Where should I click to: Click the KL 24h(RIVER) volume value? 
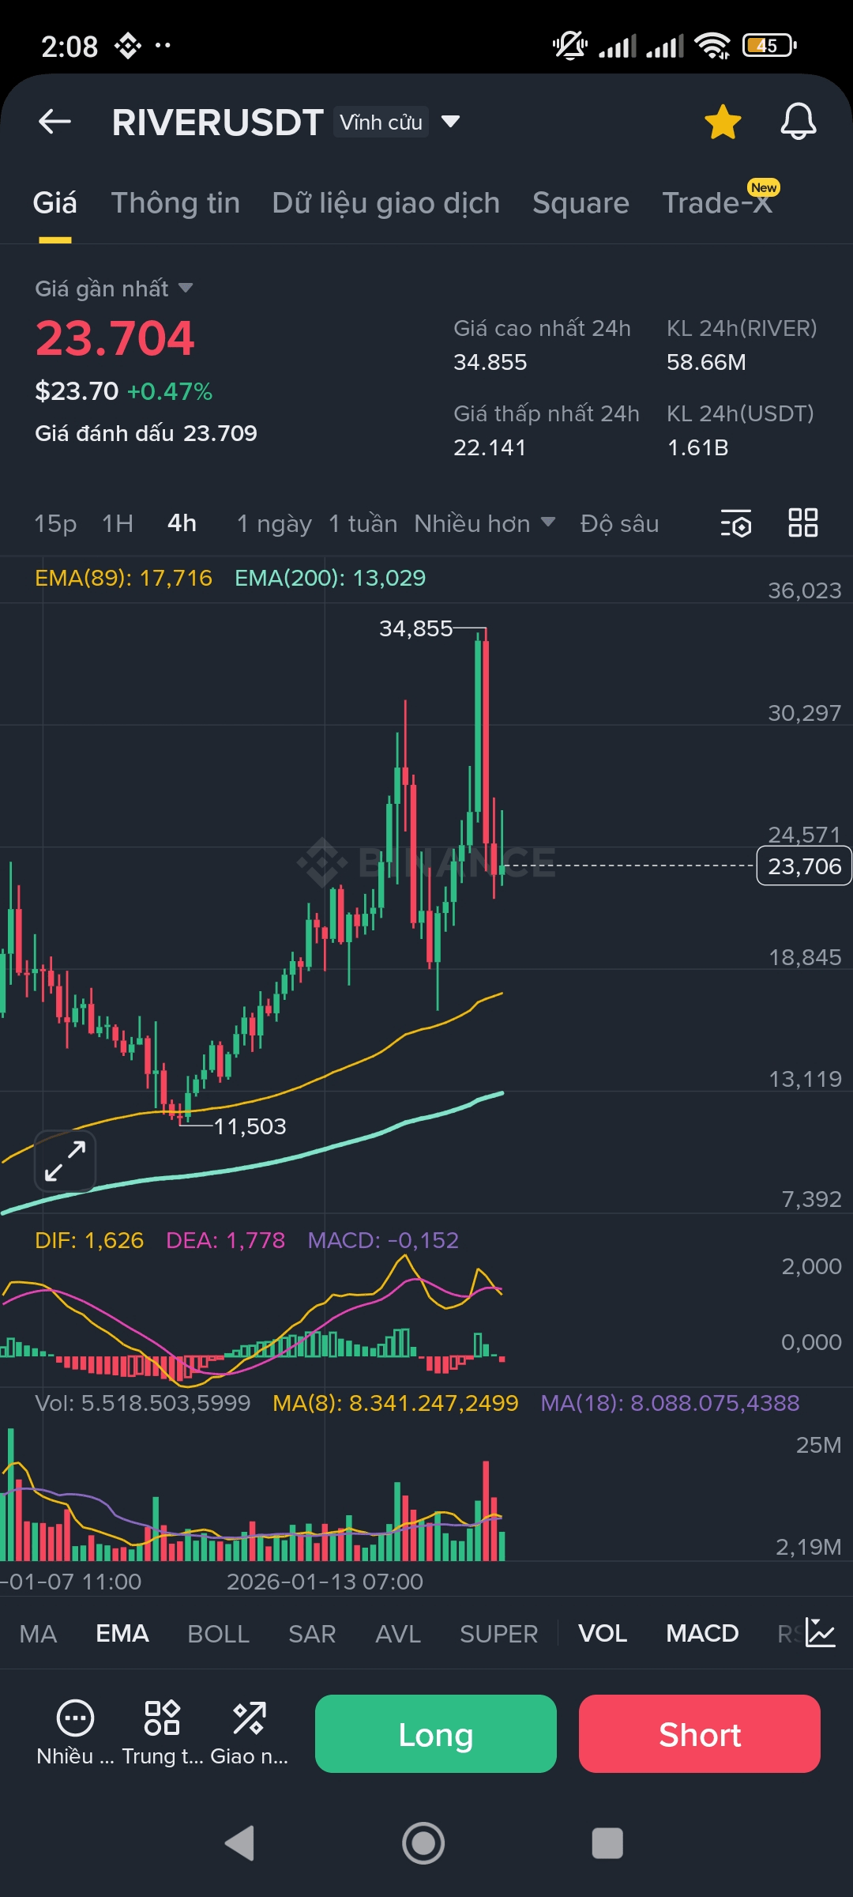click(706, 362)
